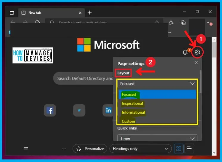This screenshot has width=222, height=162.
Task: Open the Twitter quick link tile
Action: 79,110
